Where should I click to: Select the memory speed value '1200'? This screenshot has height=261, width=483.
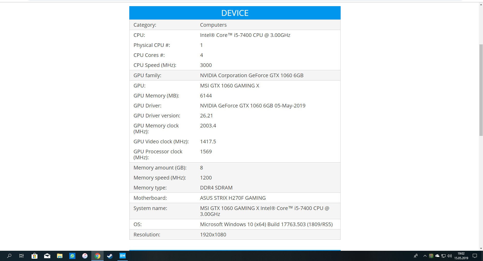[x=206, y=178]
